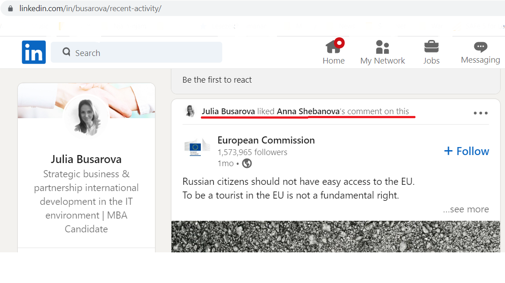The width and height of the screenshot is (505, 283).
Task: Open Julia Busarova name on profile card
Action: pyautogui.click(x=86, y=159)
